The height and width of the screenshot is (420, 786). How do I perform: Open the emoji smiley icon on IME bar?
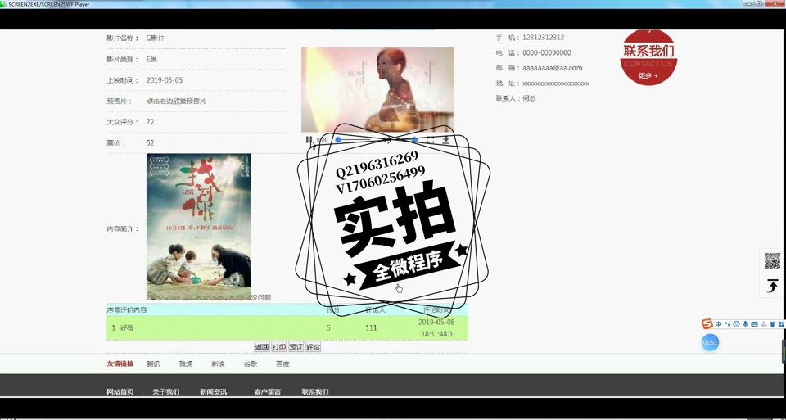pos(736,324)
